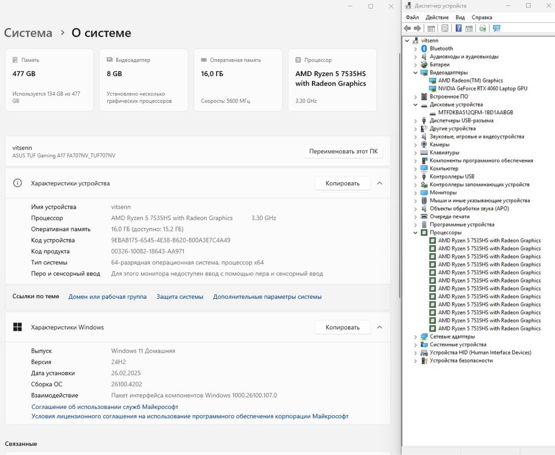Copy device specifications with Копировать

click(342, 183)
